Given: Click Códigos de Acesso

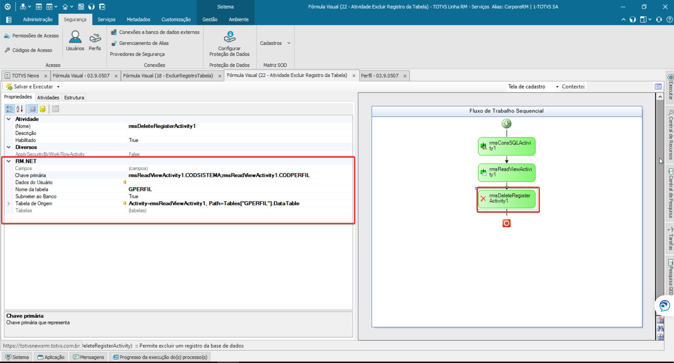Looking at the screenshot, I should point(28,50).
